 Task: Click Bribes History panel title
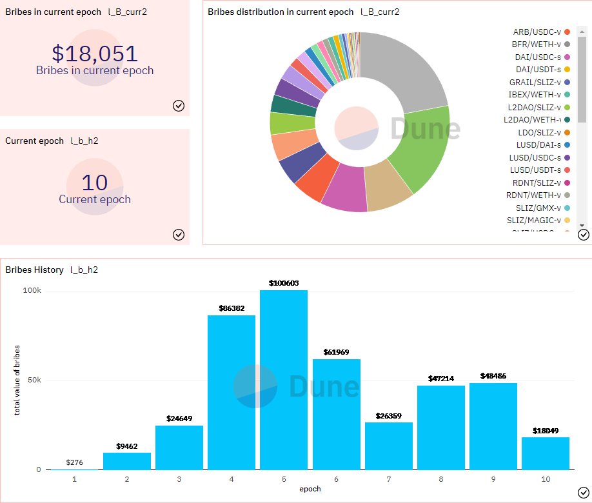[34, 270]
